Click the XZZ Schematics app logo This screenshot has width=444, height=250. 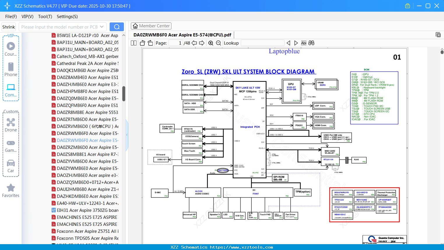pos(7,6)
